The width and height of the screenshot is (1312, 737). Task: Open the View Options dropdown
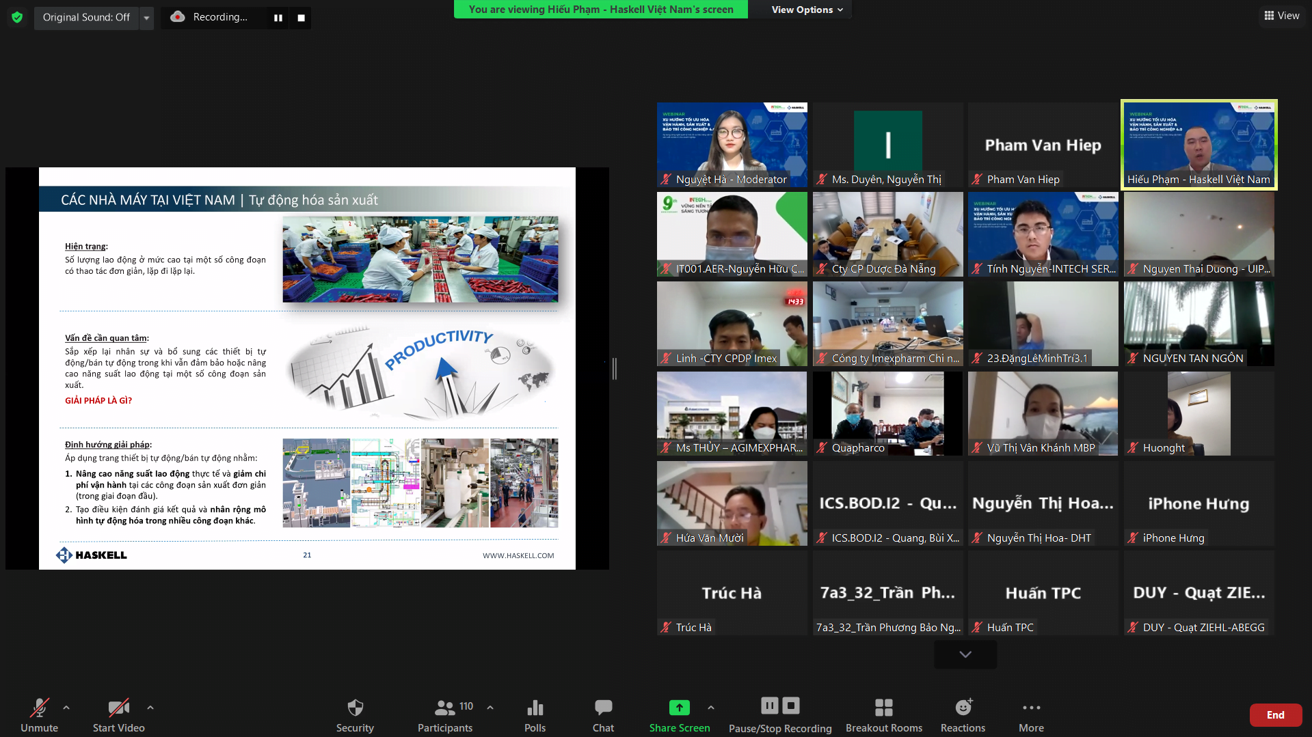tap(807, 10)
